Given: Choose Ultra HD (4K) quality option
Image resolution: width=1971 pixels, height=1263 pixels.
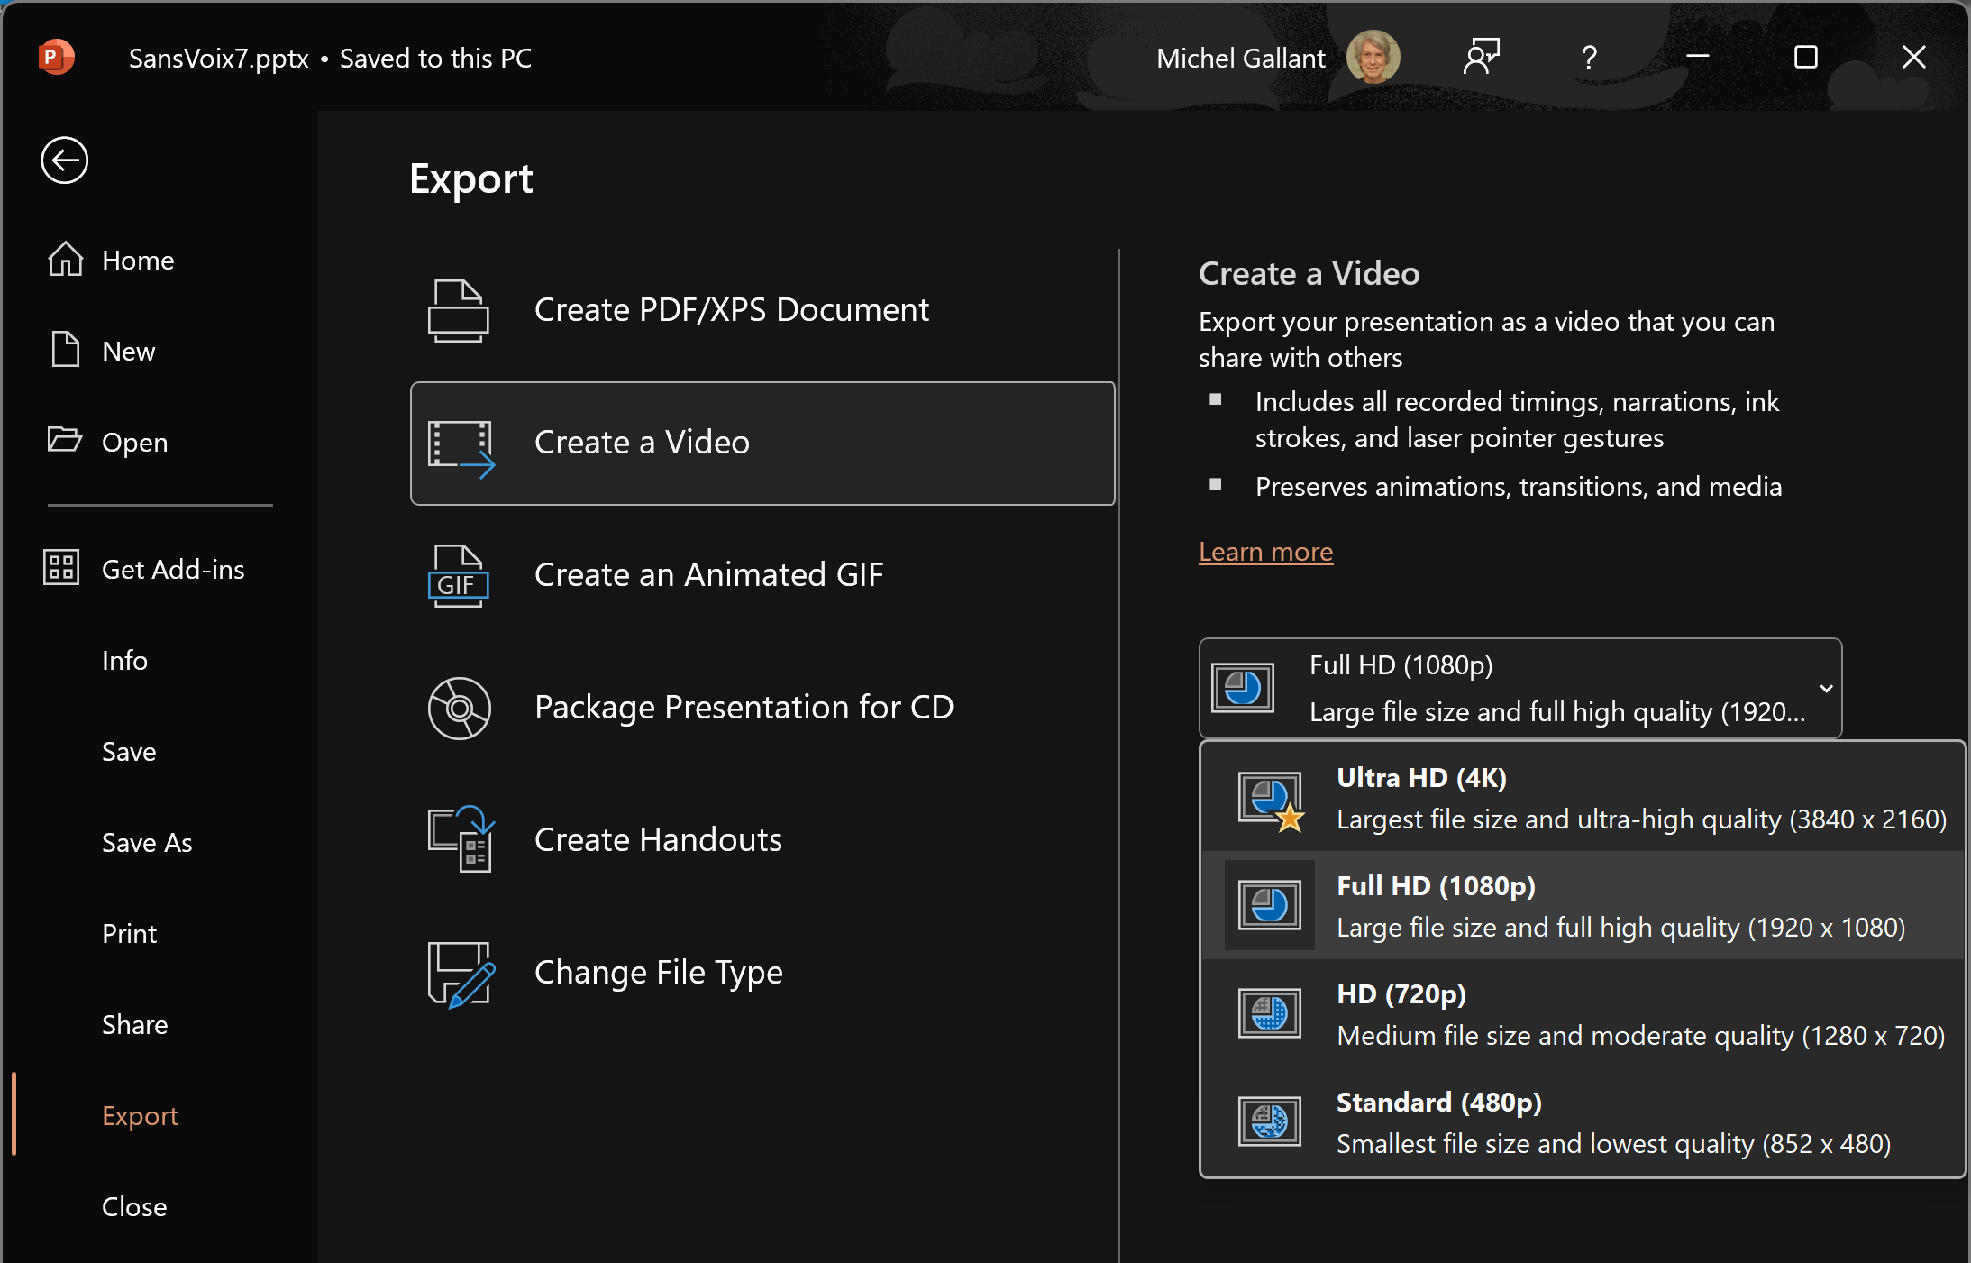Looking at the screenshot, I should tap(1583, 798).
